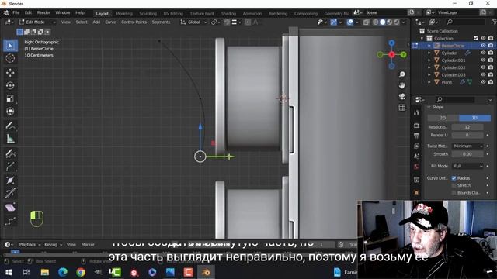Open the Segments menu

[x=161, y=22]
